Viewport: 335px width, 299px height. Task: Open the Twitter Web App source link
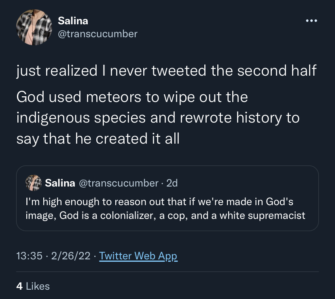[x=138, y=256]
